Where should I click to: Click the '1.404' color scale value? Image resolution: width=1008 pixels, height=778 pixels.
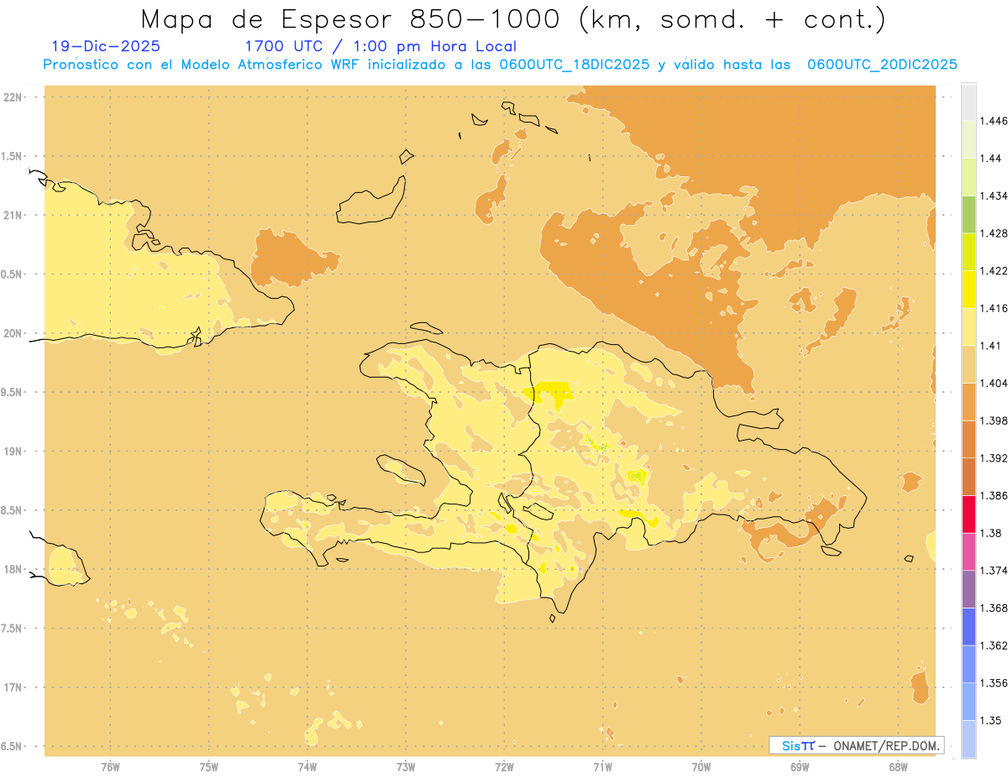pyautogui.click(x=994, y=383)
